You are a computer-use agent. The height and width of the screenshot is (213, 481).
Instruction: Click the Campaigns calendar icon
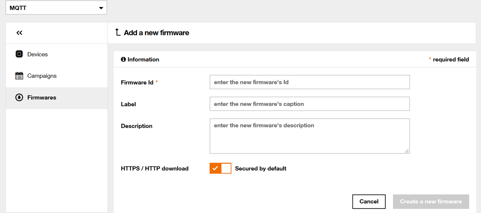tap(19, 75)
